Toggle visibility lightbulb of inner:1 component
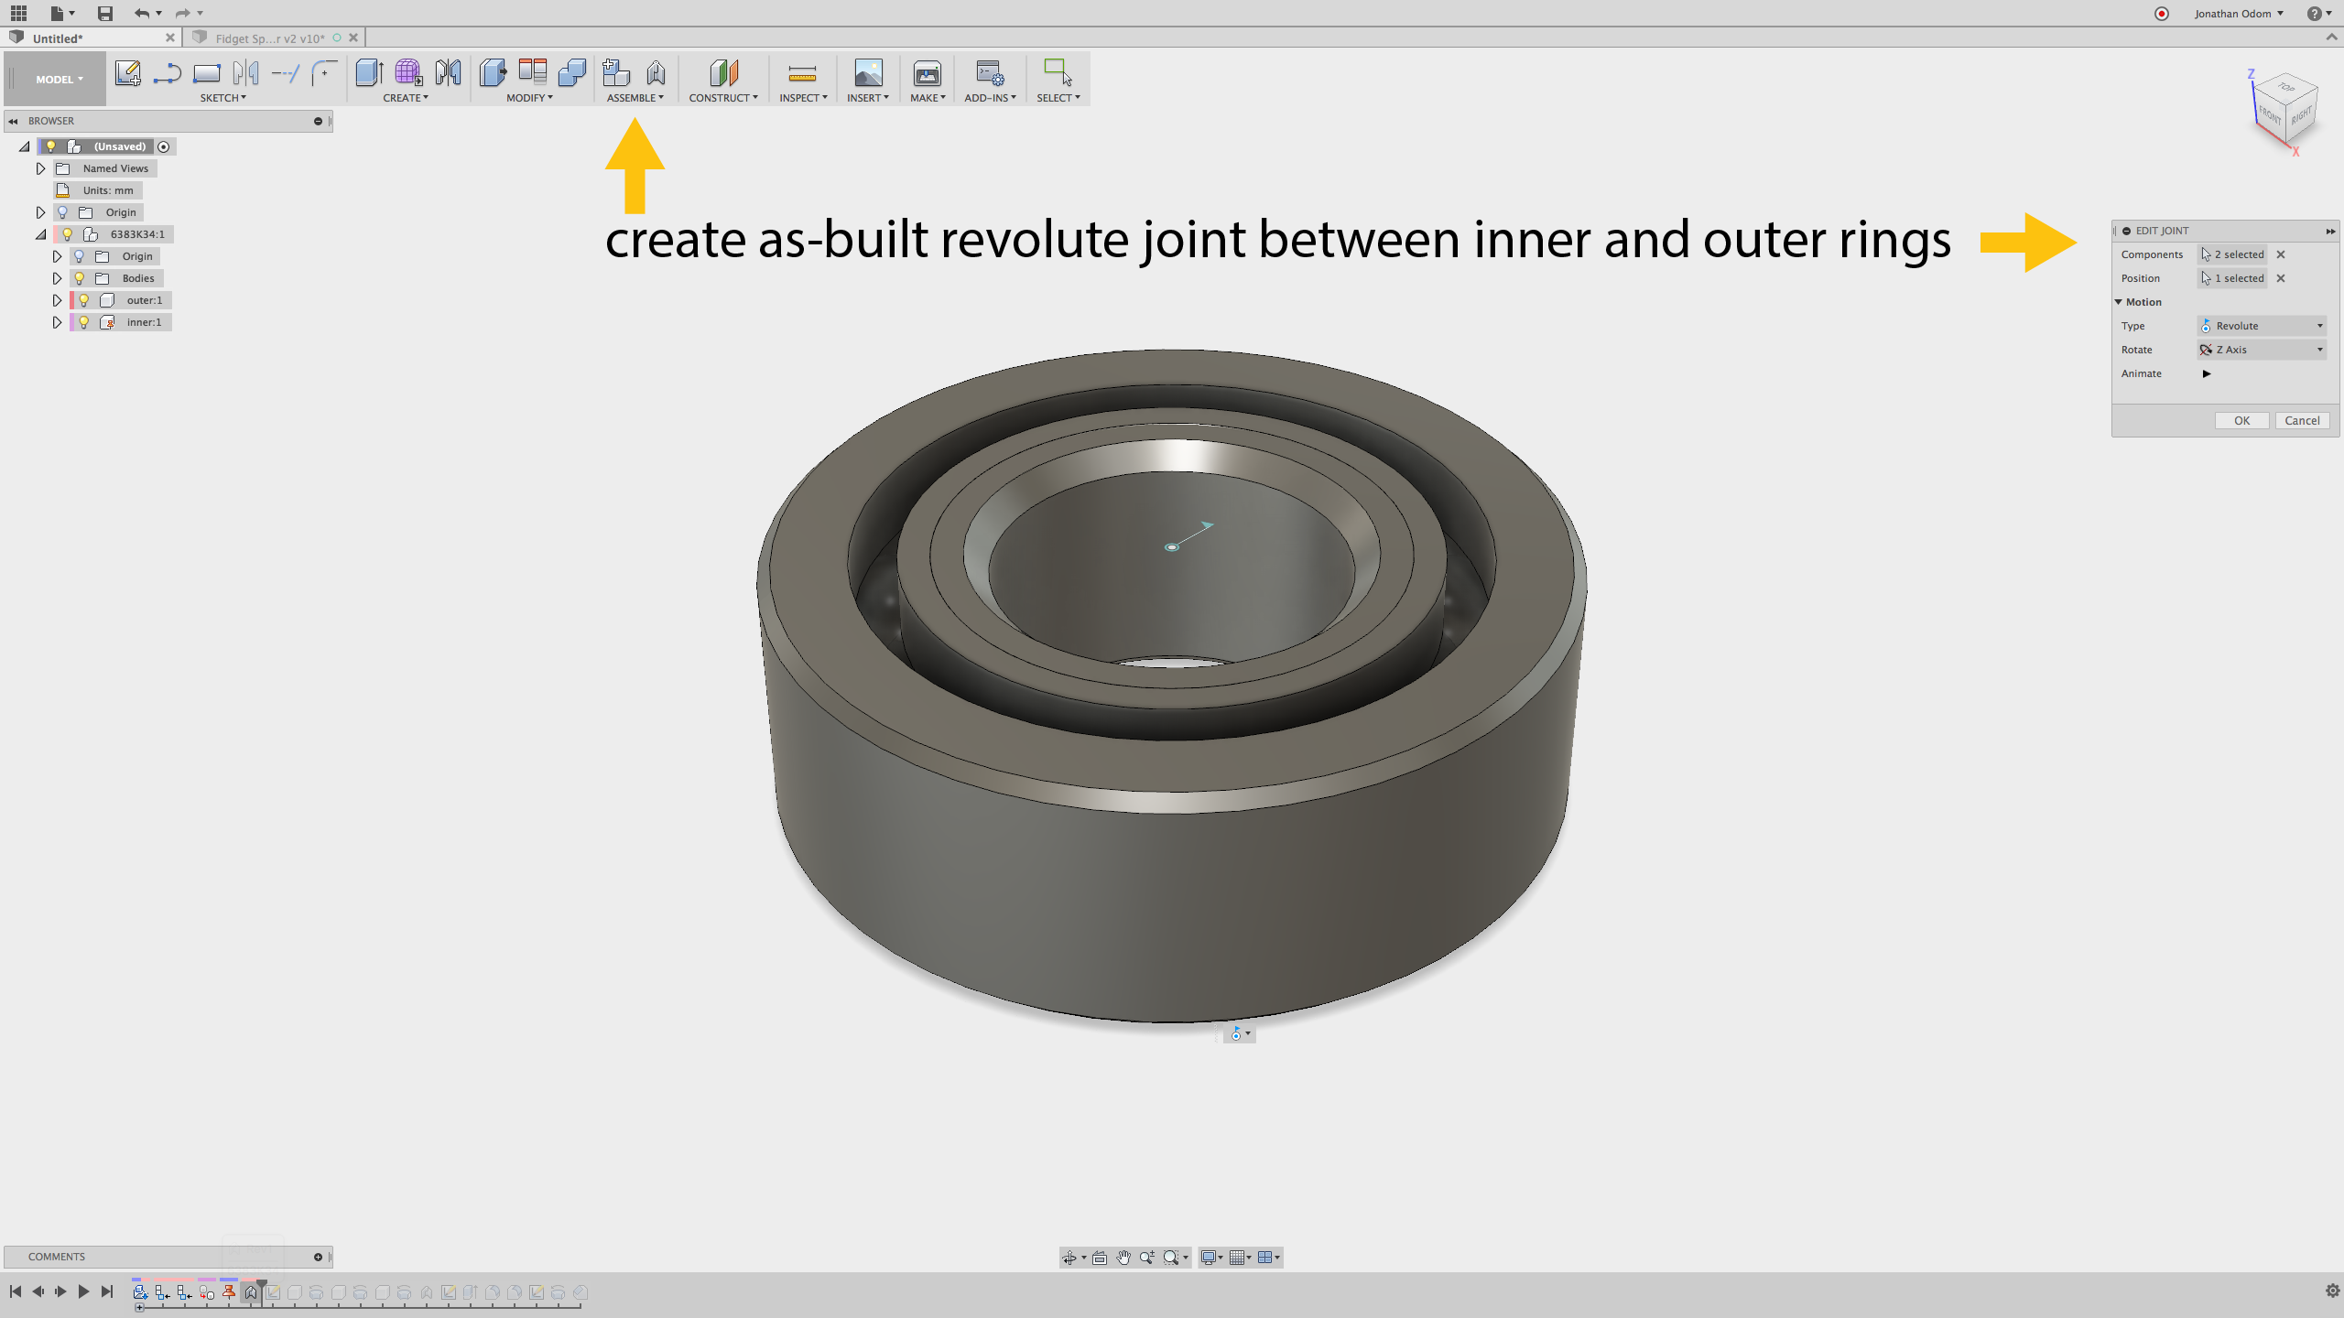The image size is (2344, 1318). point(84,322)
